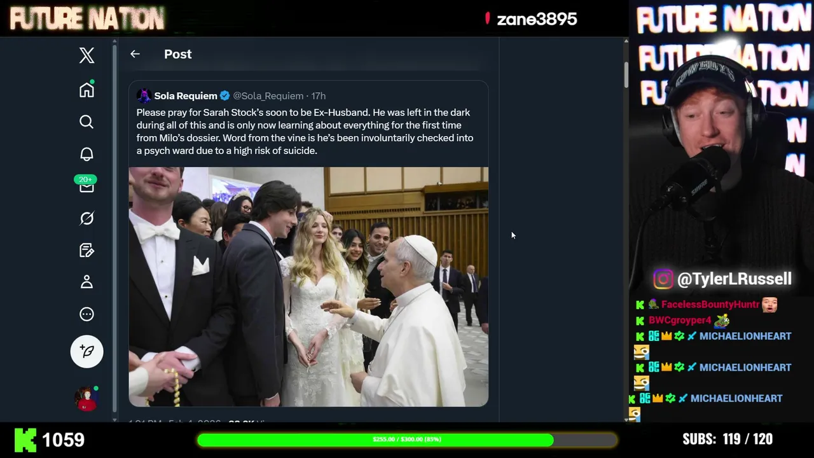814x458 pixels.
Task: Click the @TylerLRussell handle text
Action: tap(735, 279)
